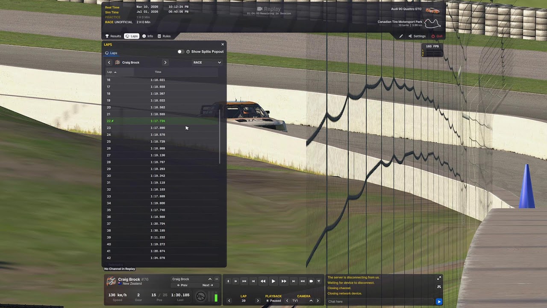Send the chat message
The height and width of the screenshot is (308, 547).
439,302
